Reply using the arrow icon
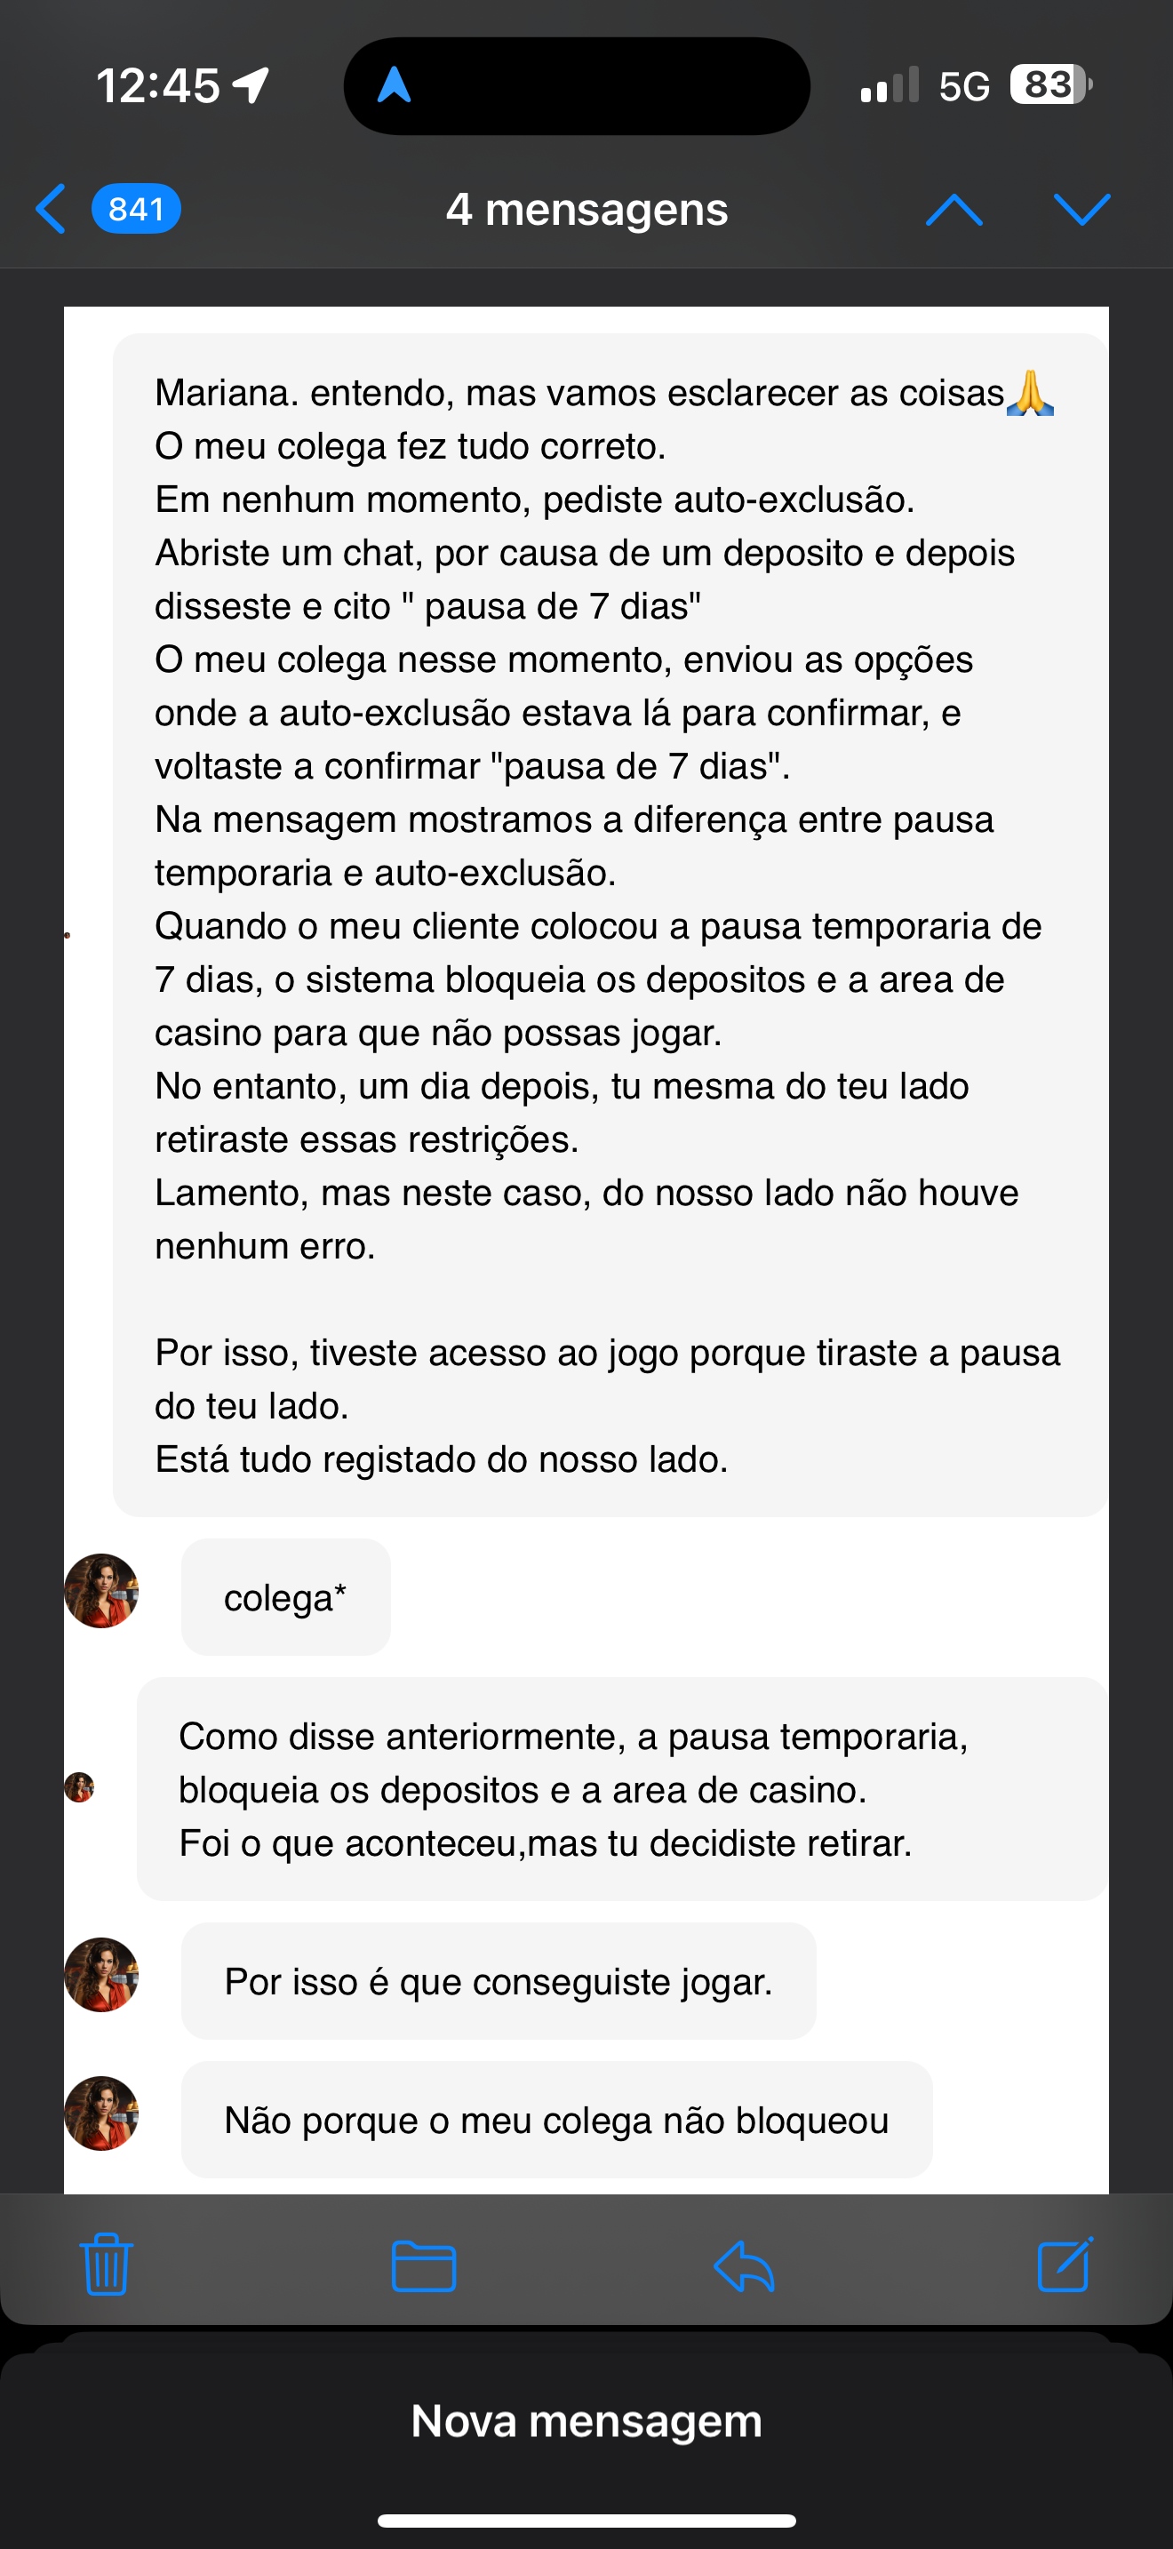The width and height of the screenshot is (1173, 2549). tap(744, 2265)
